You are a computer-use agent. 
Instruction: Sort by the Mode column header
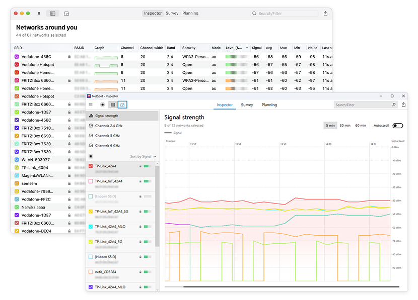pyautogui.click(x=216, y=48)
